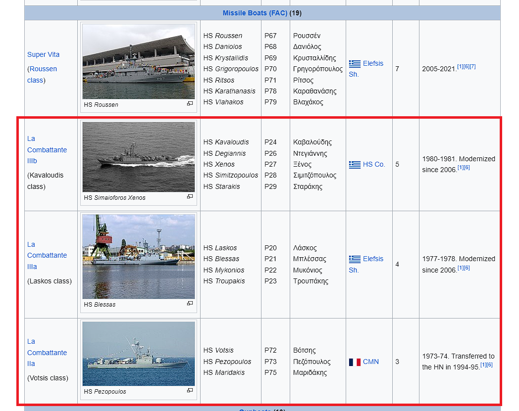
Task: Select the Greek name Μαριδάκης
Action: coord(310,372)
